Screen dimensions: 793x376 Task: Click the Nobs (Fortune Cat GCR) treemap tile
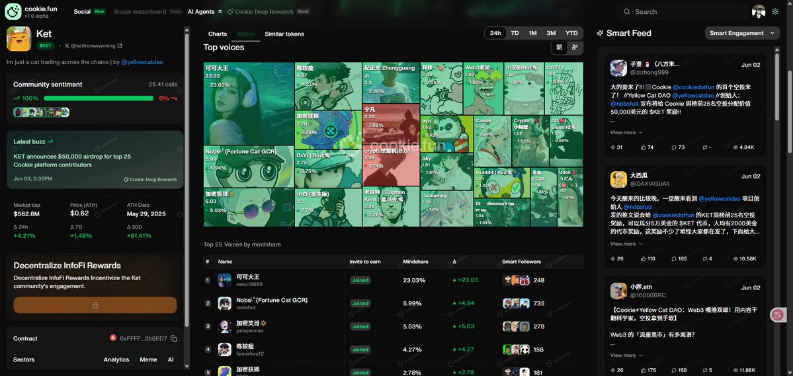click(249, 167)
